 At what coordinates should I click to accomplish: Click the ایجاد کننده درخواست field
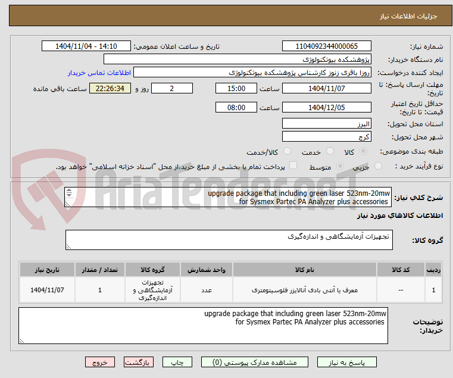point(252,72)
